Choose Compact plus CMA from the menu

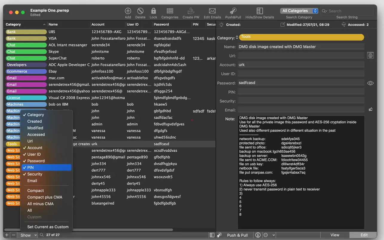pyautogui.click(x=45, y=197)
